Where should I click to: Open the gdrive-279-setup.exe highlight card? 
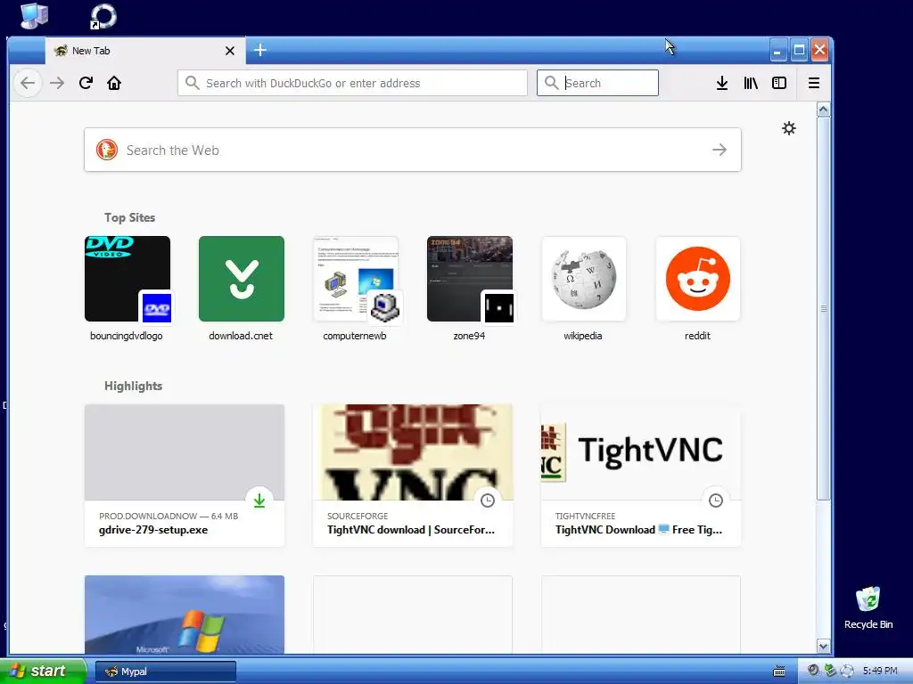point(185,476)
